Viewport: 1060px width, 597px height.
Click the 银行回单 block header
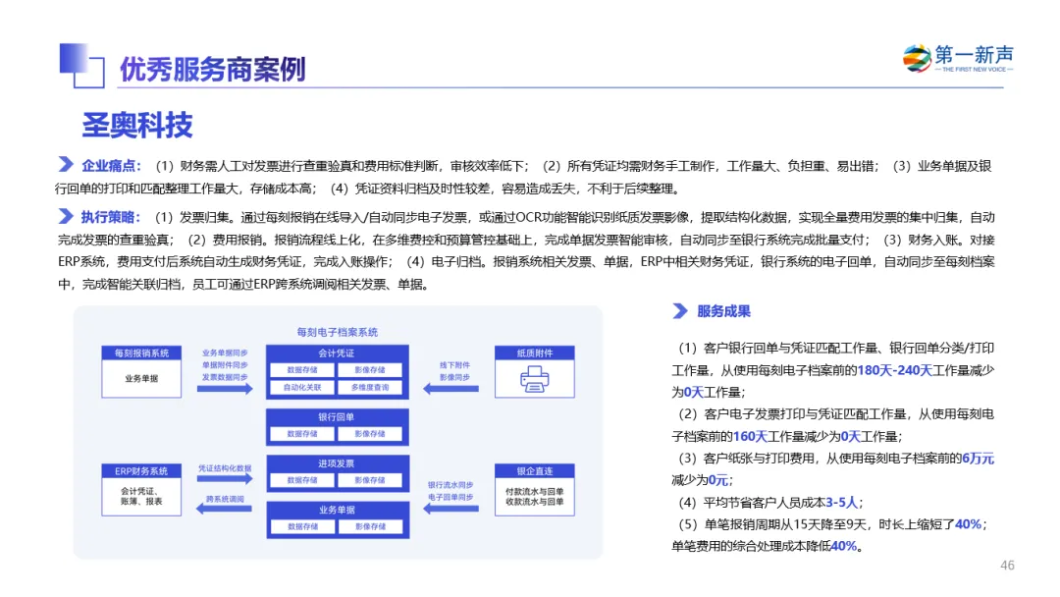point(337,417)
